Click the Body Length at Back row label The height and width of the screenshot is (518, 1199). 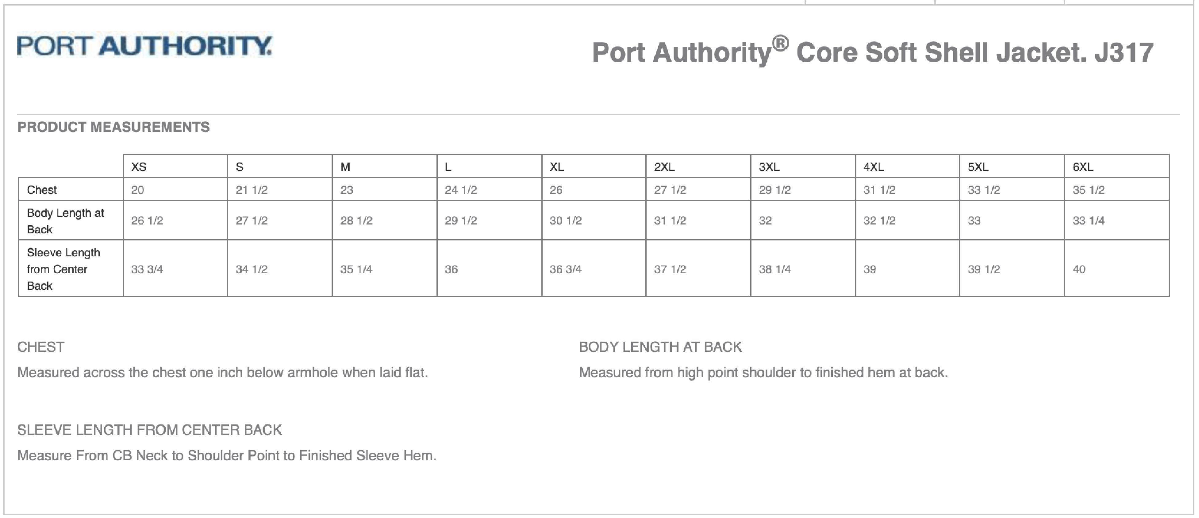[x=65, y=221]
